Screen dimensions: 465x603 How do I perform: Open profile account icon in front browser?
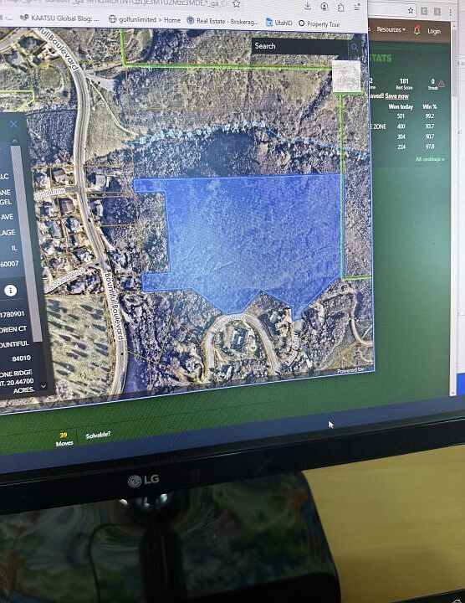pos(324,7)
